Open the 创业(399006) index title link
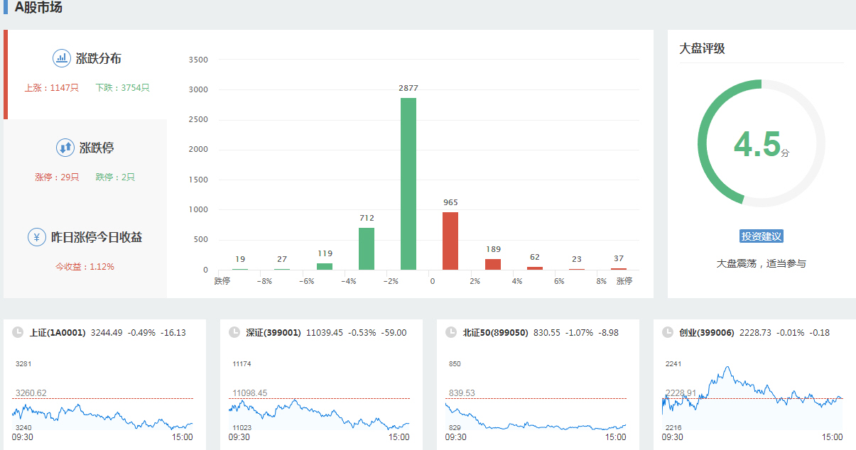 (707, 332)
